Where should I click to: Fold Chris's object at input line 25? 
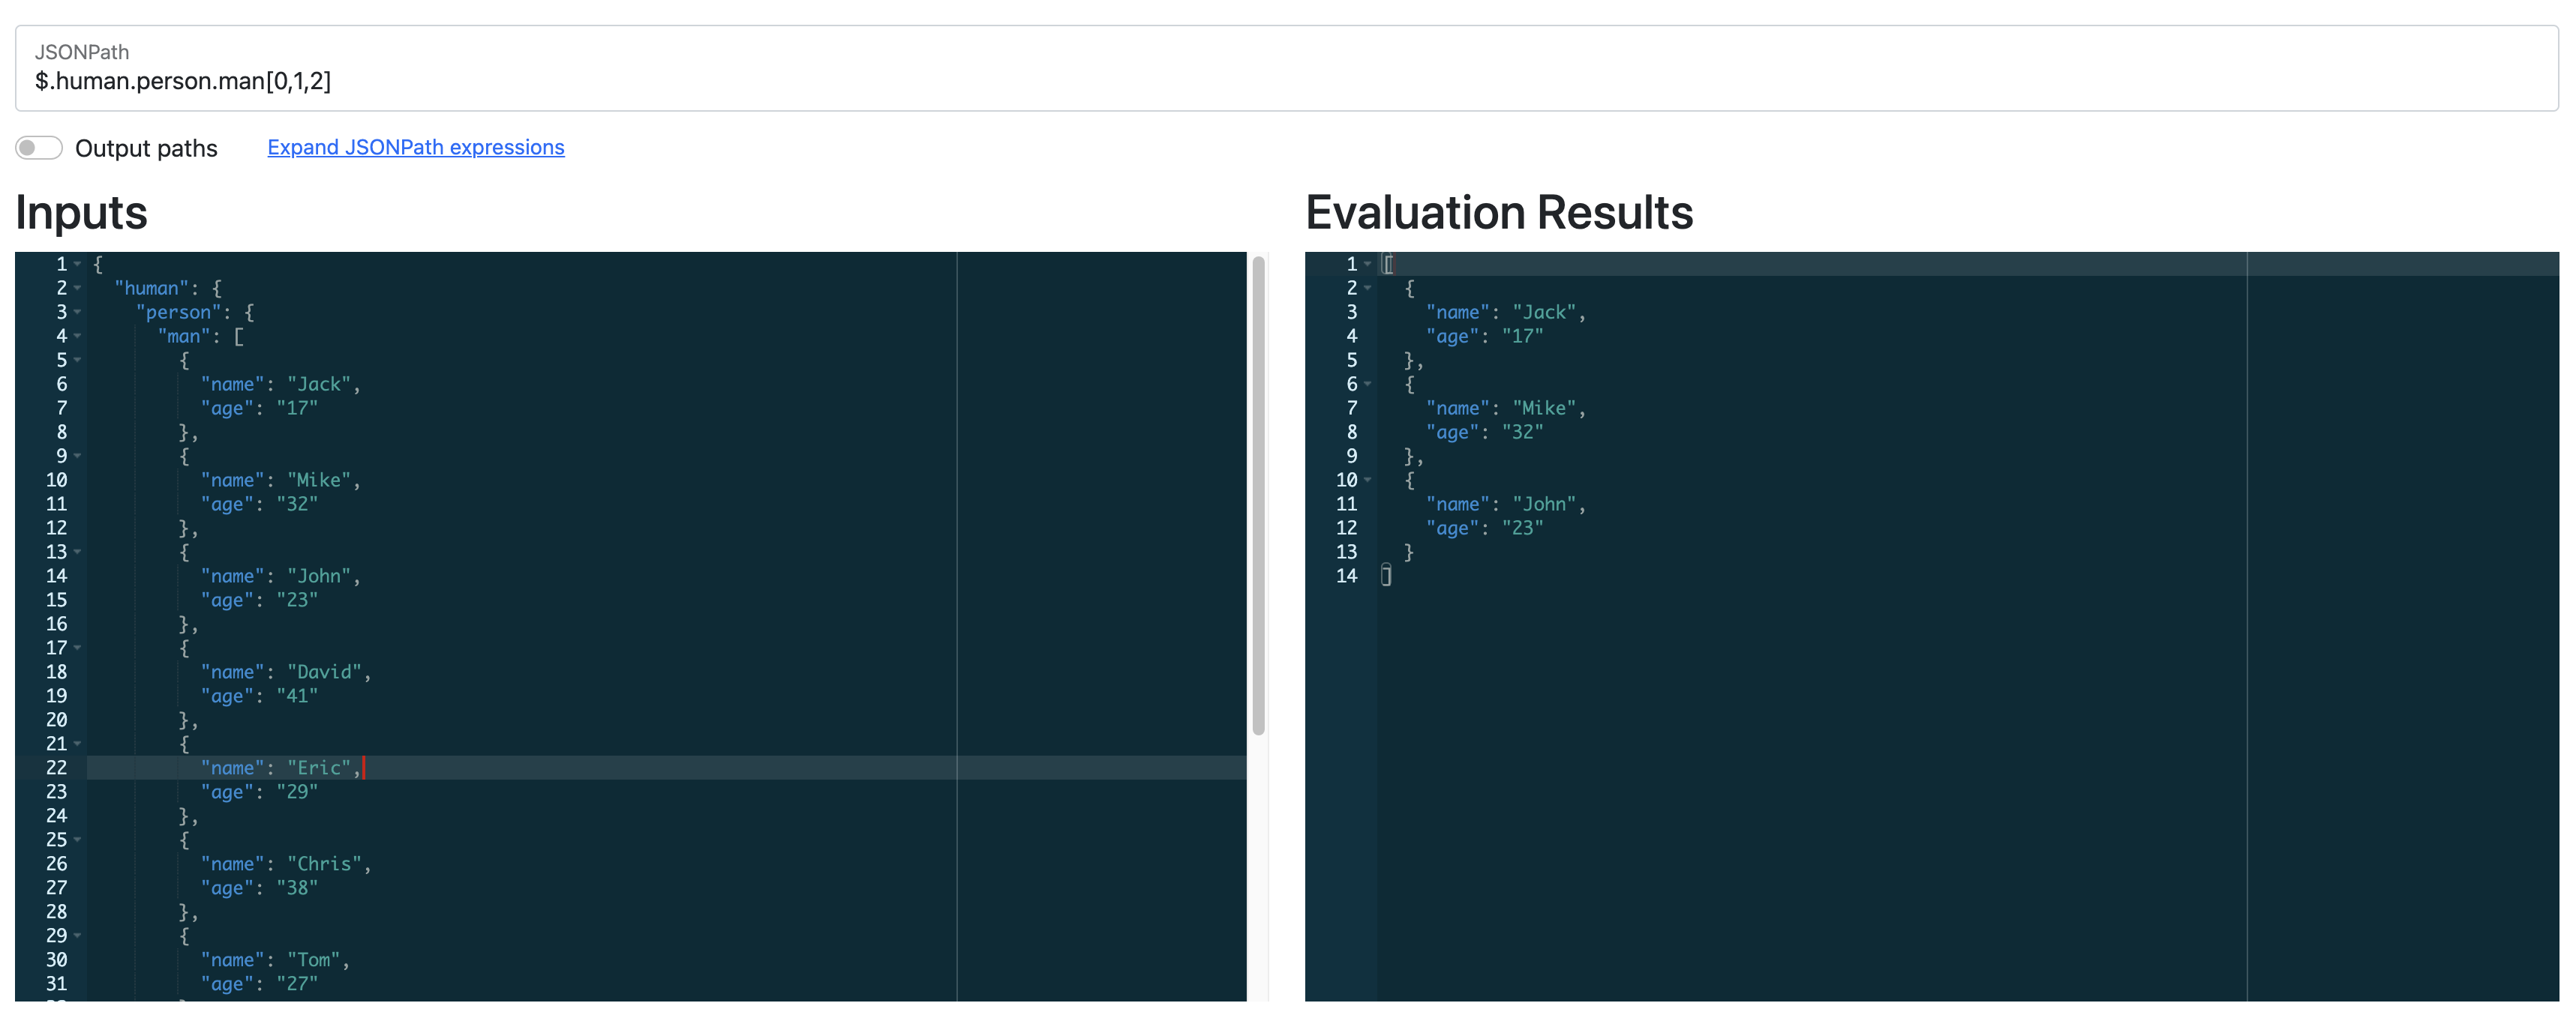point(77,840)
